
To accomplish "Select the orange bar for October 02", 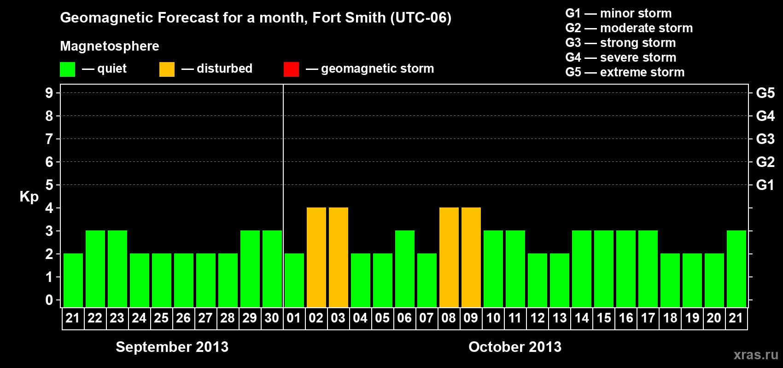I will tap(316, 257).
